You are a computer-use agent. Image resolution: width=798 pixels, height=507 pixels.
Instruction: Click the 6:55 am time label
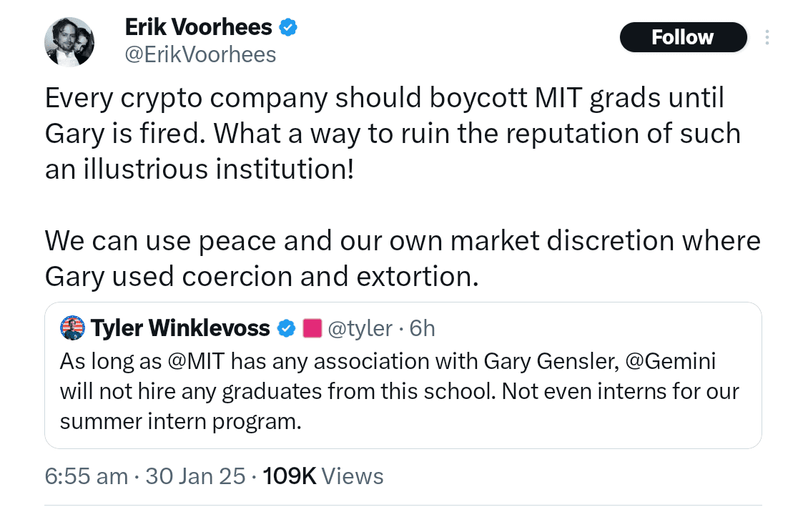tap(86, 476)
